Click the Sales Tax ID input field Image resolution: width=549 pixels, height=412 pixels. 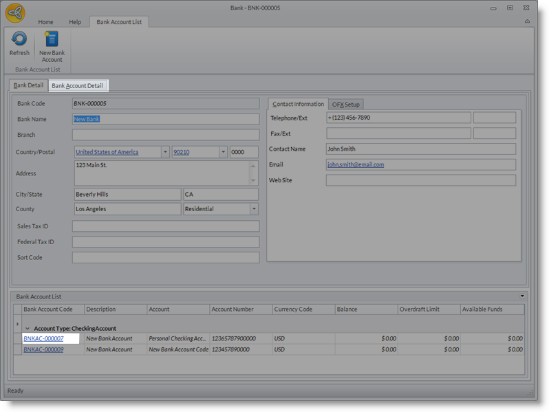coord(165,226)
